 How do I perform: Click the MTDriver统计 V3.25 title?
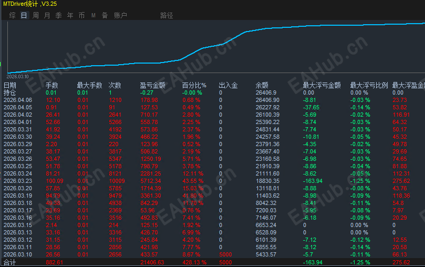[30, 4]
